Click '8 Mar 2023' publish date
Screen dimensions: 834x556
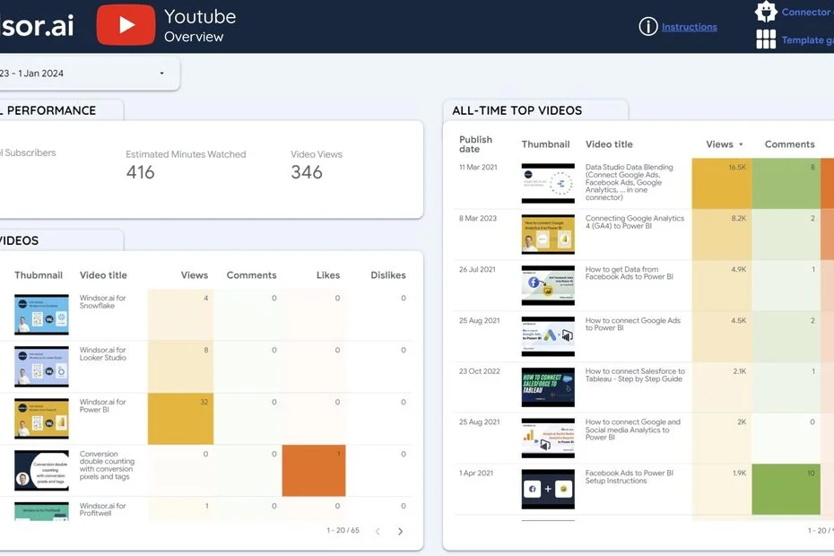(478, 218)
